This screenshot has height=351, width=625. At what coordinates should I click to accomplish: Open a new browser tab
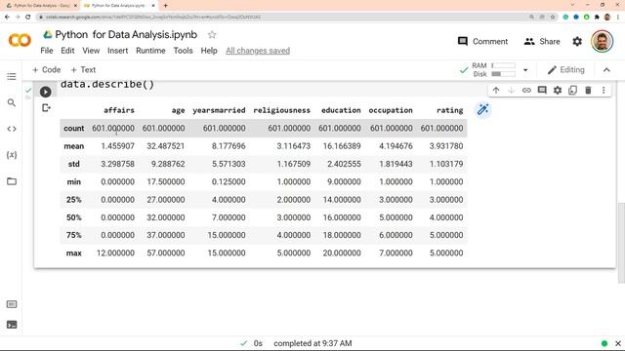165,6
